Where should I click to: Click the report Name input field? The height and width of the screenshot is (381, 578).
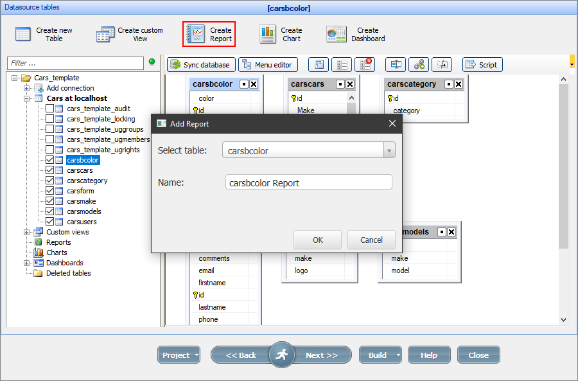[308, 182]
